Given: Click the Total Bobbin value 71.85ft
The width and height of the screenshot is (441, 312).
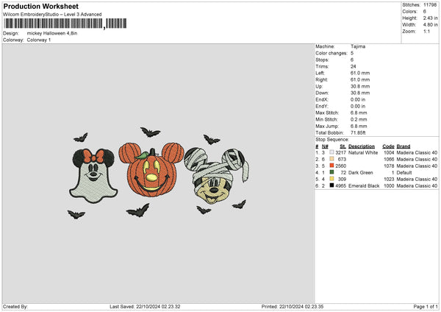Looking at the screenshot, I should pos(358,132).
